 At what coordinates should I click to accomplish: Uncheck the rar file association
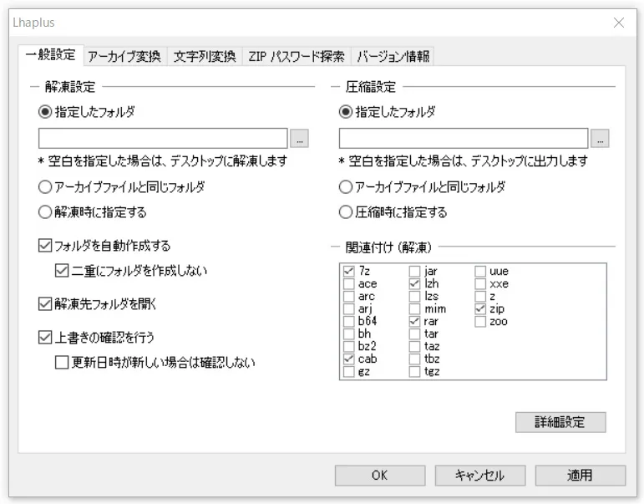tap(415, 322)
